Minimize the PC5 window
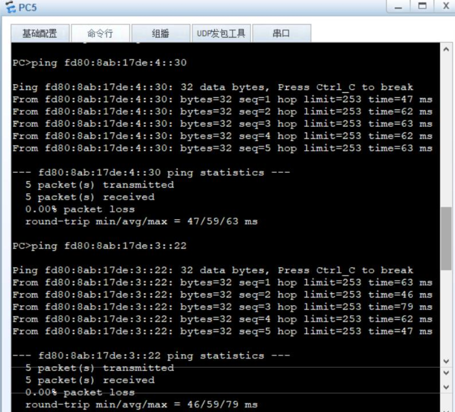This screenshot has width=455, height=412. coord(399,7)
